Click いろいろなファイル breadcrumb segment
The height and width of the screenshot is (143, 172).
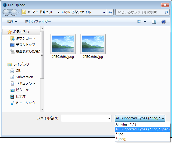[76, 12]
